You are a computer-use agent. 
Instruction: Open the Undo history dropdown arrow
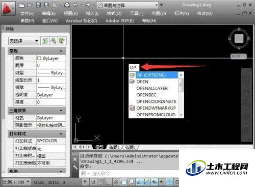pyautogui.click(x=81, y=5)
